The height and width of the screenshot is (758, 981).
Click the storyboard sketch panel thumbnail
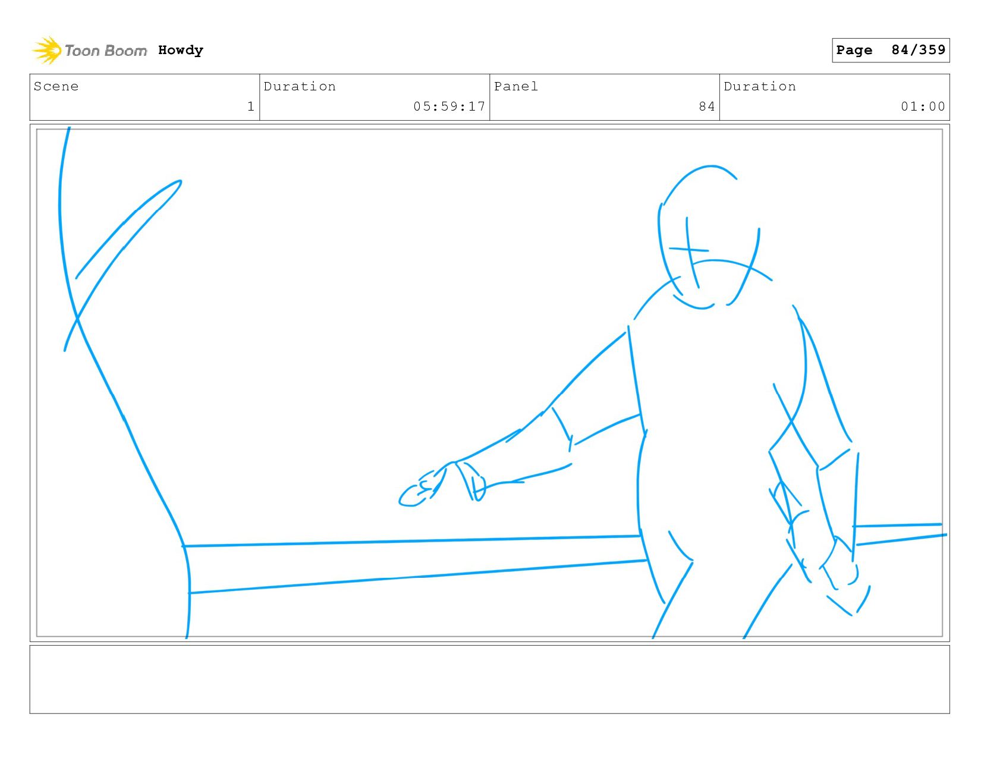[489, 383]
